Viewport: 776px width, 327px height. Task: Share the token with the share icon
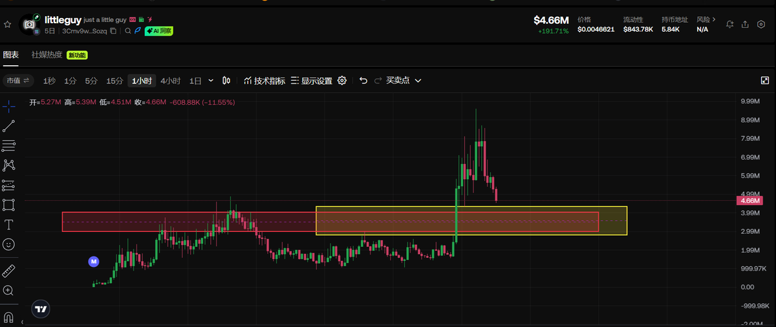[745, 25]
